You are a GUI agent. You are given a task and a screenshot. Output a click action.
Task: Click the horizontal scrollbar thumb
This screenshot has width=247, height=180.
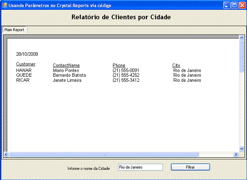104,154
